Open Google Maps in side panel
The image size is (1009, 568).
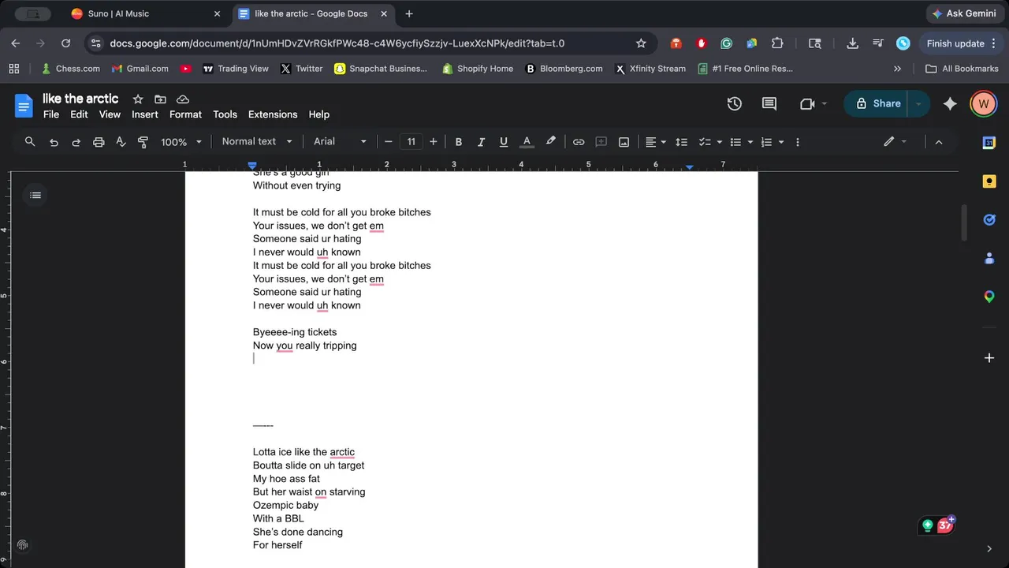click(x=989, y=297)
